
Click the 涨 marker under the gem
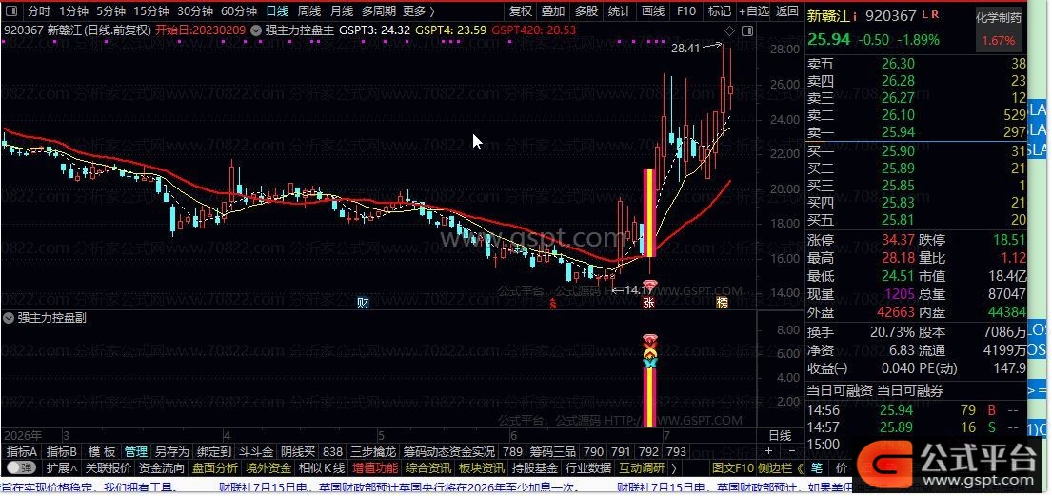point(648,303)
